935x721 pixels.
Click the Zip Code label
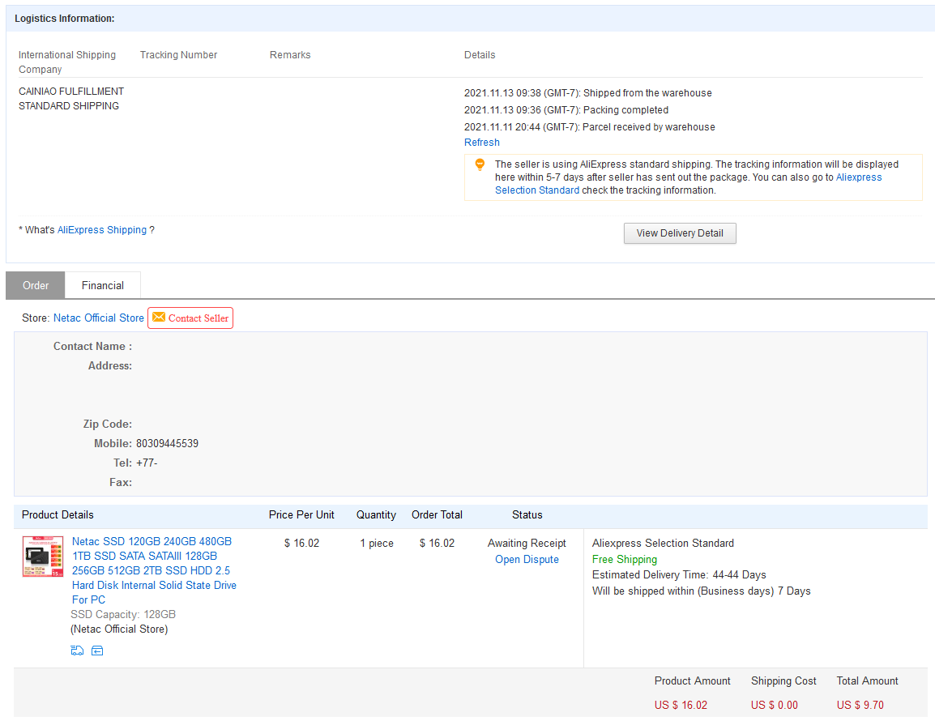(107, 424)
